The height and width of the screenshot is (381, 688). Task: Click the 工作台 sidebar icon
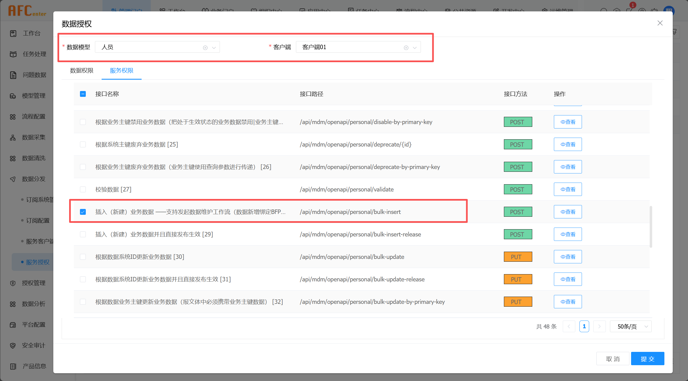click(13, 33)
